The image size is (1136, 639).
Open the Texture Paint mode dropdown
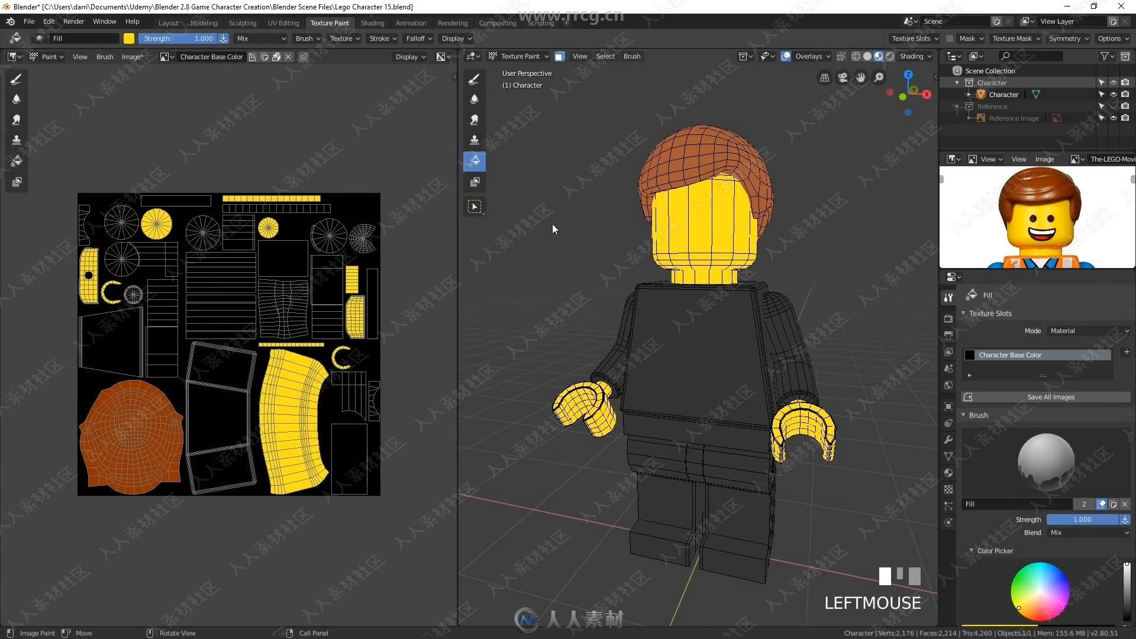519,56
